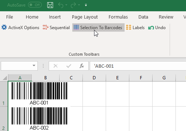The image size is (186, 131).
Task: Click the Redo arrow in the title bar
Action: 73,5
